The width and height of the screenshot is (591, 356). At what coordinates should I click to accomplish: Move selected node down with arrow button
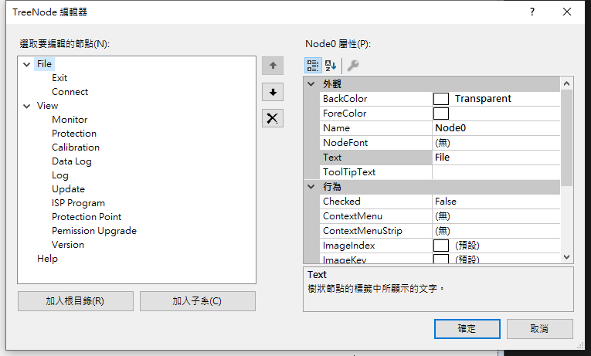coord(273,92)
